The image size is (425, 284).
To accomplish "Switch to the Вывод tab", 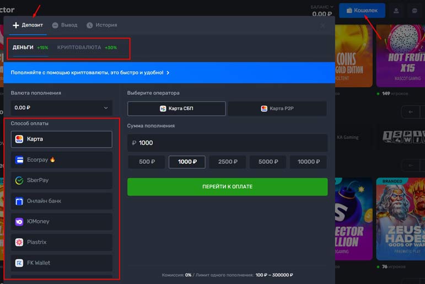I will pyautogui.click(x=64, y=25).
